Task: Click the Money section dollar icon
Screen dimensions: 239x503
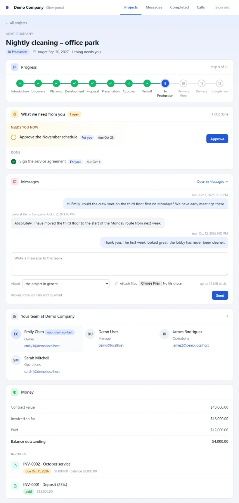Action: coord(15,392)
